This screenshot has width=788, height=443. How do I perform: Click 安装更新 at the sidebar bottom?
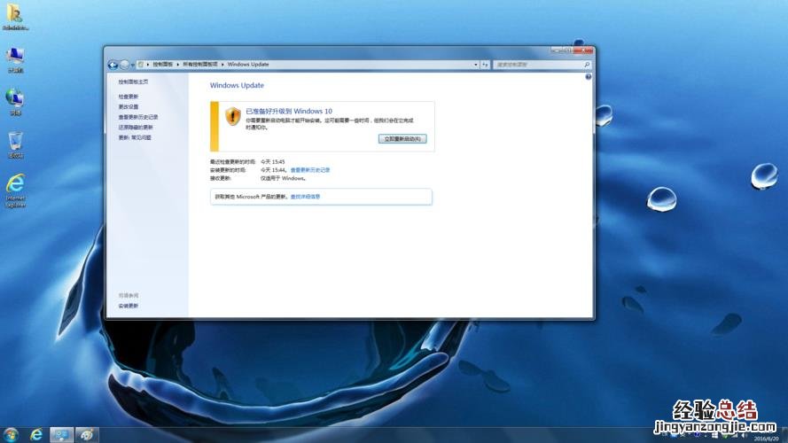pyautogui.click(x=129, y=306)
